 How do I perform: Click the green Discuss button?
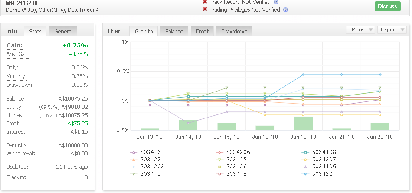[x=388, y=7]
